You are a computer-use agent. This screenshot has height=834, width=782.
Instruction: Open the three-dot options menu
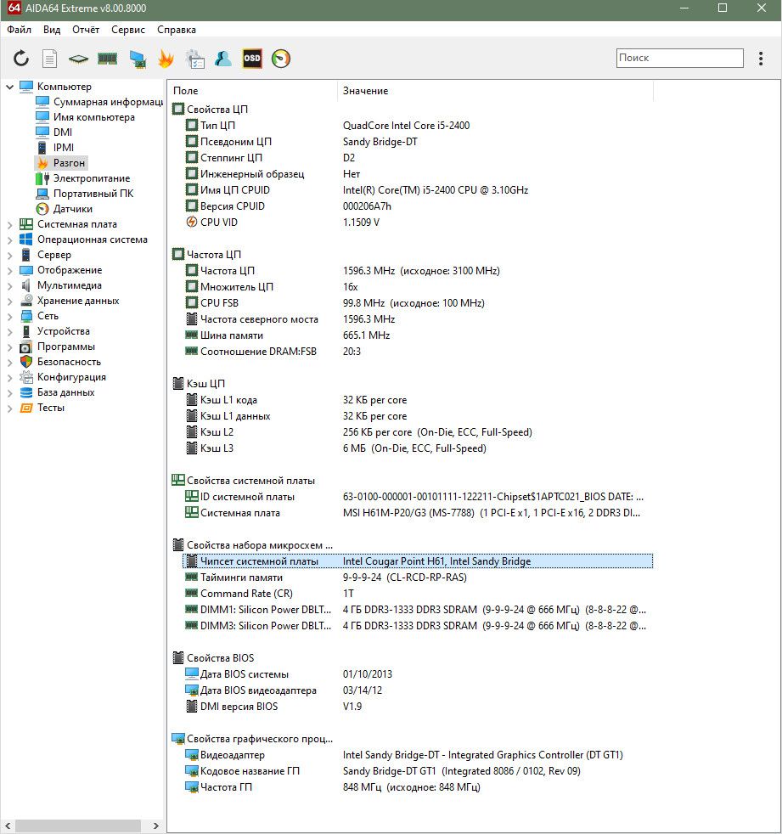click(x=761, y=59)
